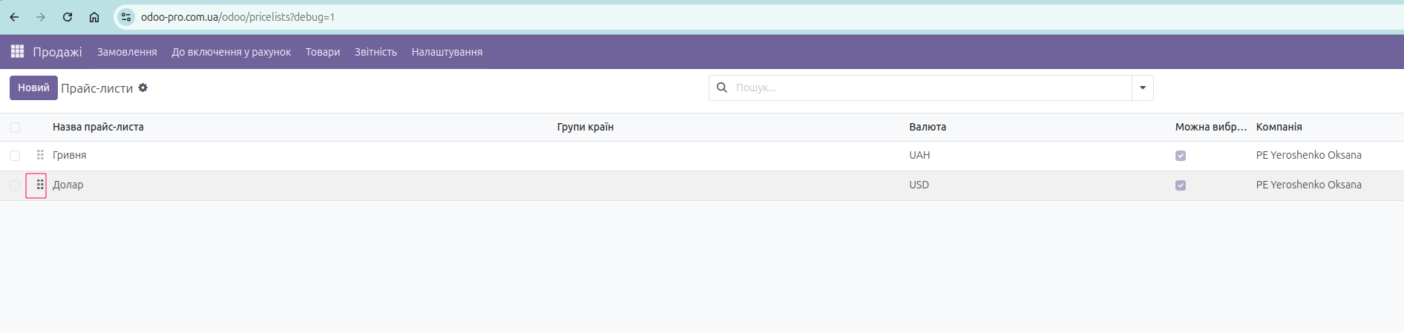Click the Продажі app title
Image resolution: width=1404 pixels, height=333 pixels.
pos(57,52)
